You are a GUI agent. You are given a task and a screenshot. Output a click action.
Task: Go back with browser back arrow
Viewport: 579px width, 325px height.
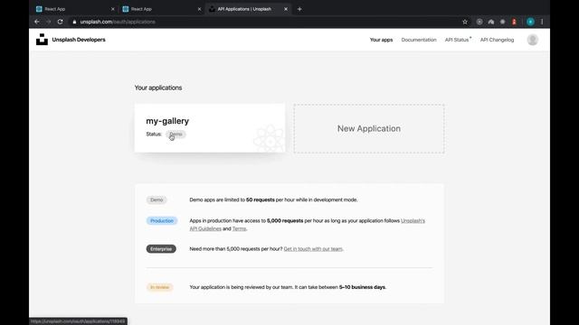point(37,22)
